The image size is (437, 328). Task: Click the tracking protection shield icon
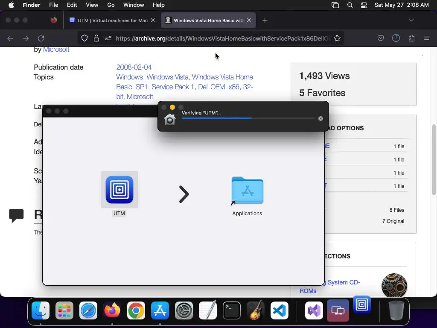84,38
